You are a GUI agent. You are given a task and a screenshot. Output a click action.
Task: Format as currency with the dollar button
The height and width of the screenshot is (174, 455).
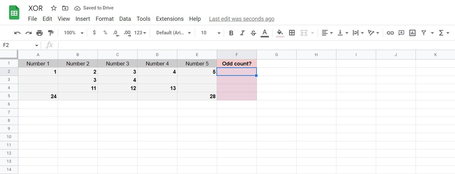(x=94, y=33)
